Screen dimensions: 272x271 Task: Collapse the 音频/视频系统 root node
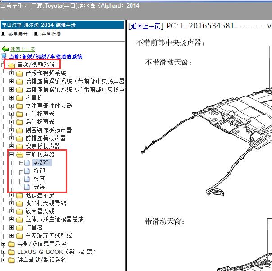[3, 65]
